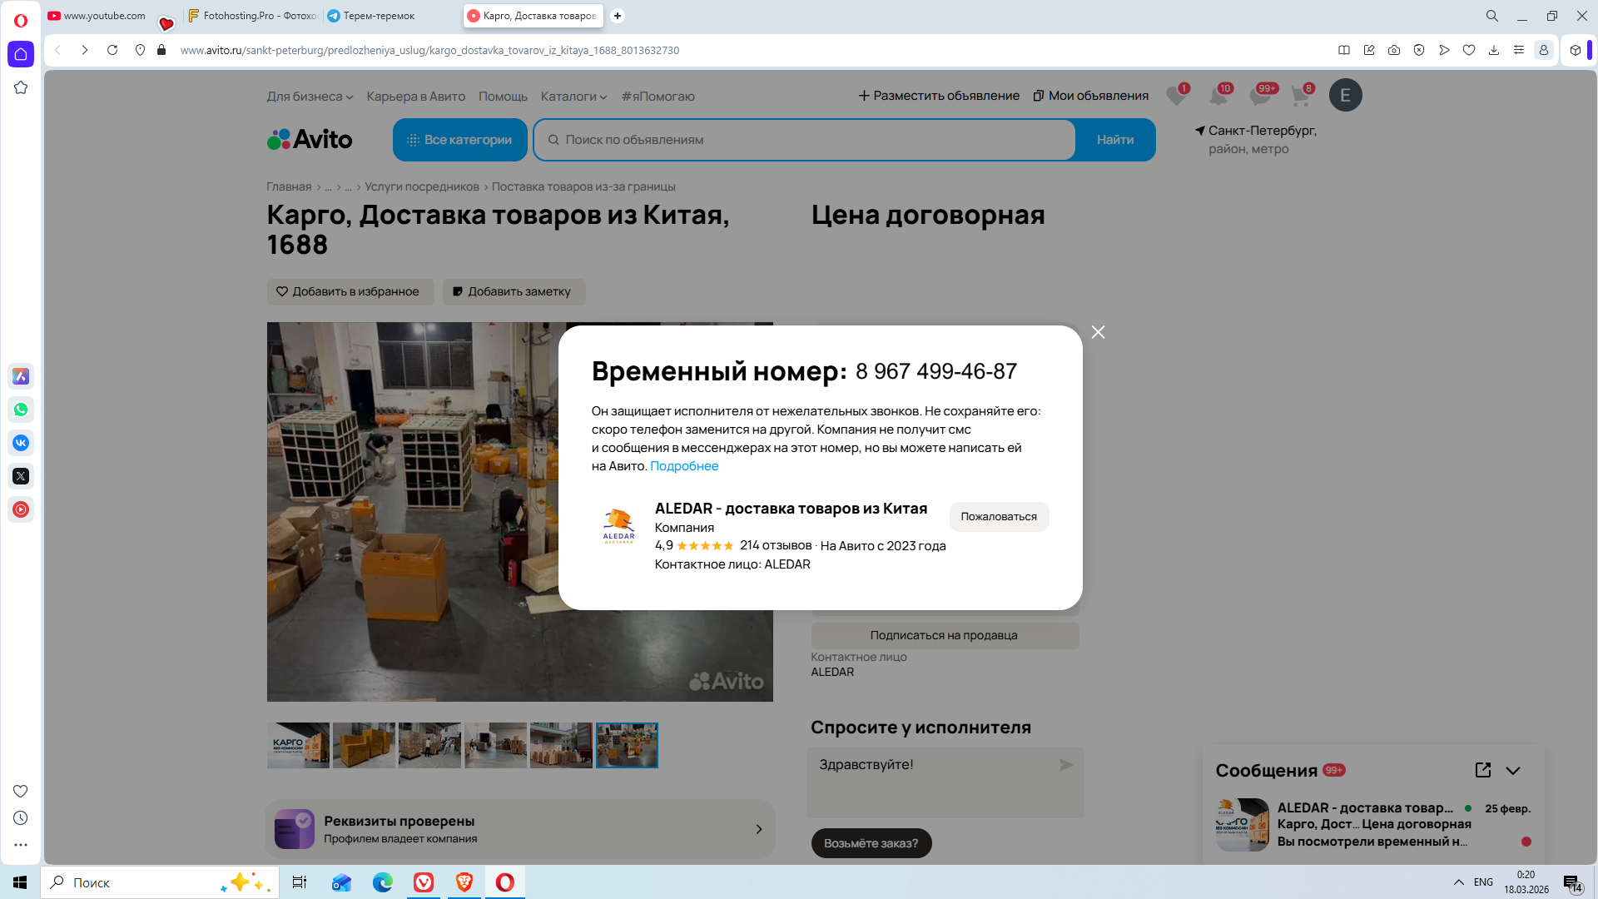This screenshot has width=1598, height=899.
Task: Click the browser snapshot camera icon
Action: [1393, 50]
